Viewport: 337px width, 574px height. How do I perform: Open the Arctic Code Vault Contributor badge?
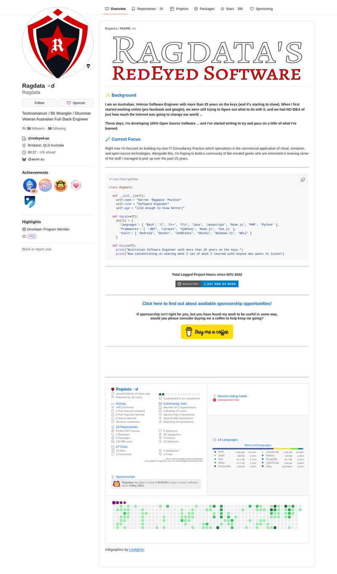(x=30, y=201)
